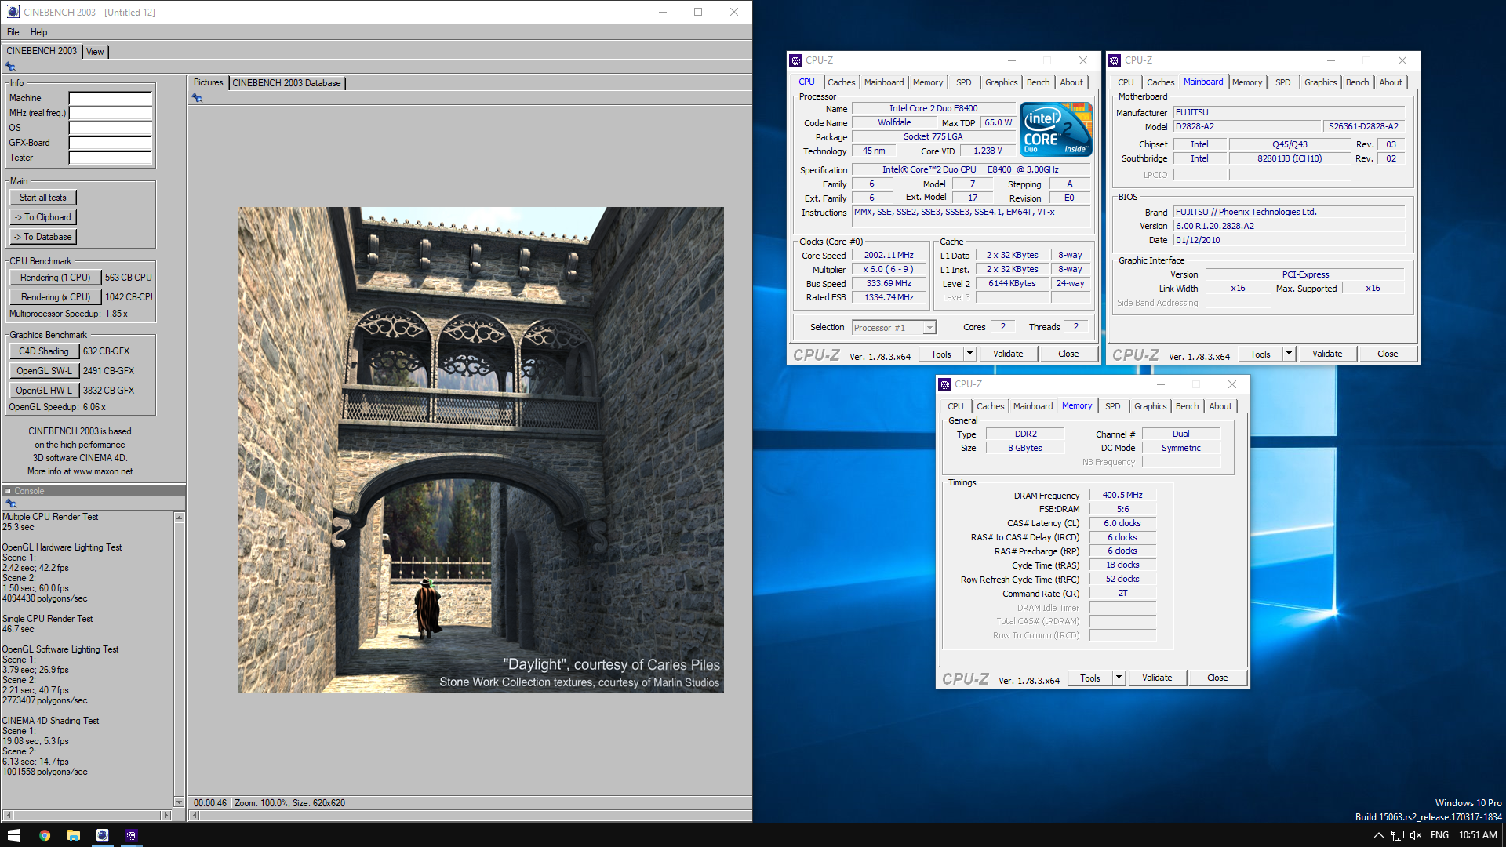
Task: Open Bench tab in CPU-Z CPU window
Action: point(1038,82)
